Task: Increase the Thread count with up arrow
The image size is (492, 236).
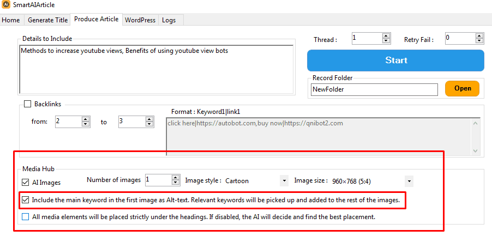Action: click(x=386, y=36)
